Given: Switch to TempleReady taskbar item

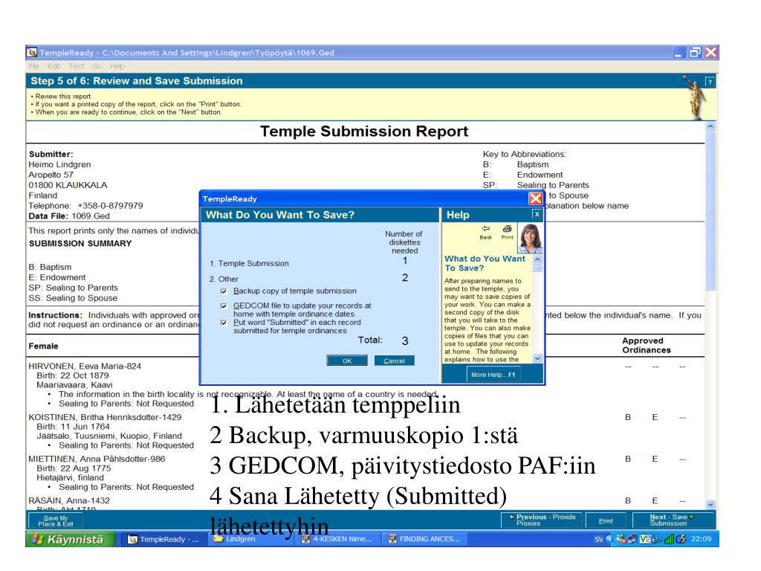Looking at the screenshot, I should coord(163,539).
